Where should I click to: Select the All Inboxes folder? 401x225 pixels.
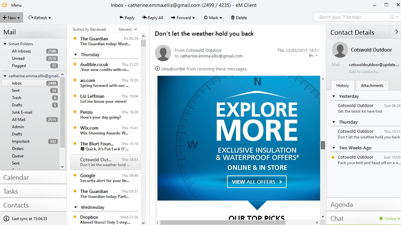21,51
